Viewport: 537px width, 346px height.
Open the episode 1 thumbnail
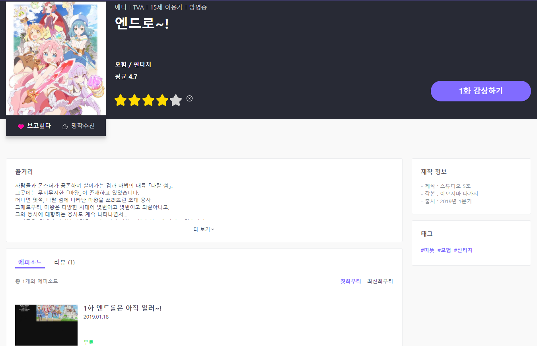pyautogui.click(x=46, y=325)
